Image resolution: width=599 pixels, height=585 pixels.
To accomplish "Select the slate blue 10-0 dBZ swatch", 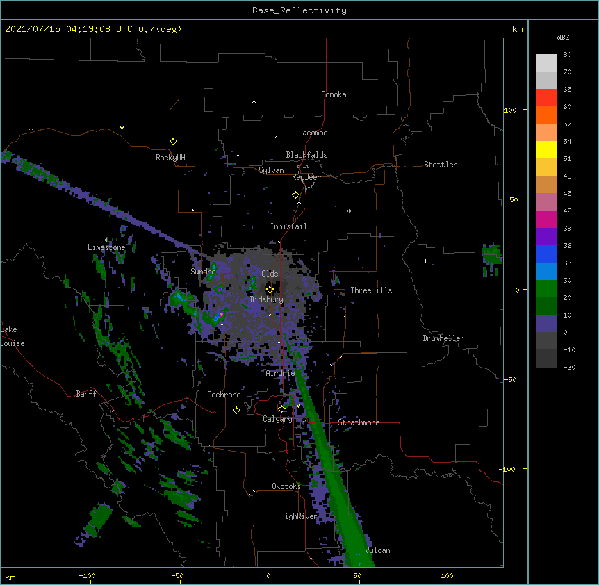I will click(x=546, y=324).
